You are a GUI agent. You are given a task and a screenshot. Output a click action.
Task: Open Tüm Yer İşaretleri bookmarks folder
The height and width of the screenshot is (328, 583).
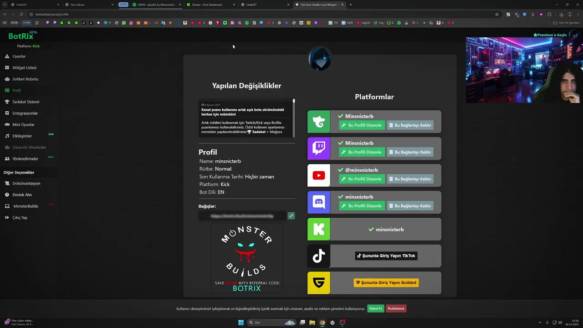pos(567,23)
